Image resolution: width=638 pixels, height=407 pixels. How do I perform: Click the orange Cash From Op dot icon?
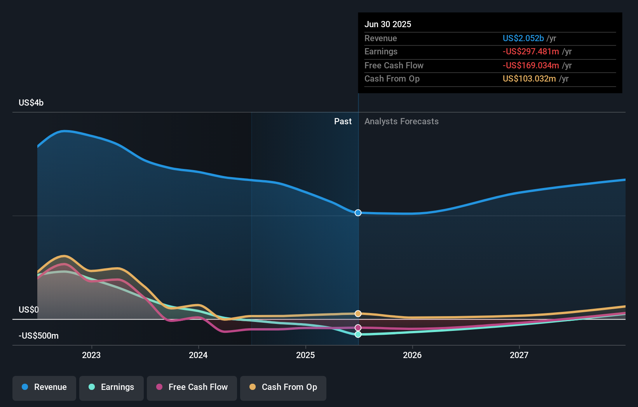click(253, 387)
